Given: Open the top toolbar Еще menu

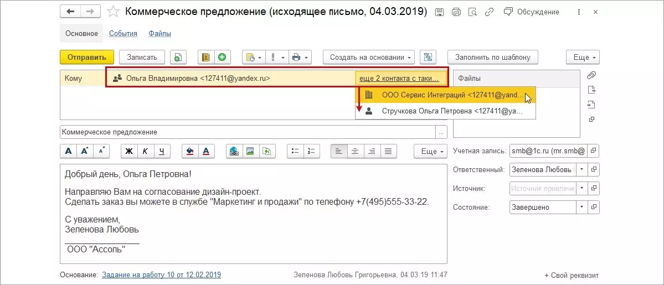Looking at the screenshot, I should [583, 57].
